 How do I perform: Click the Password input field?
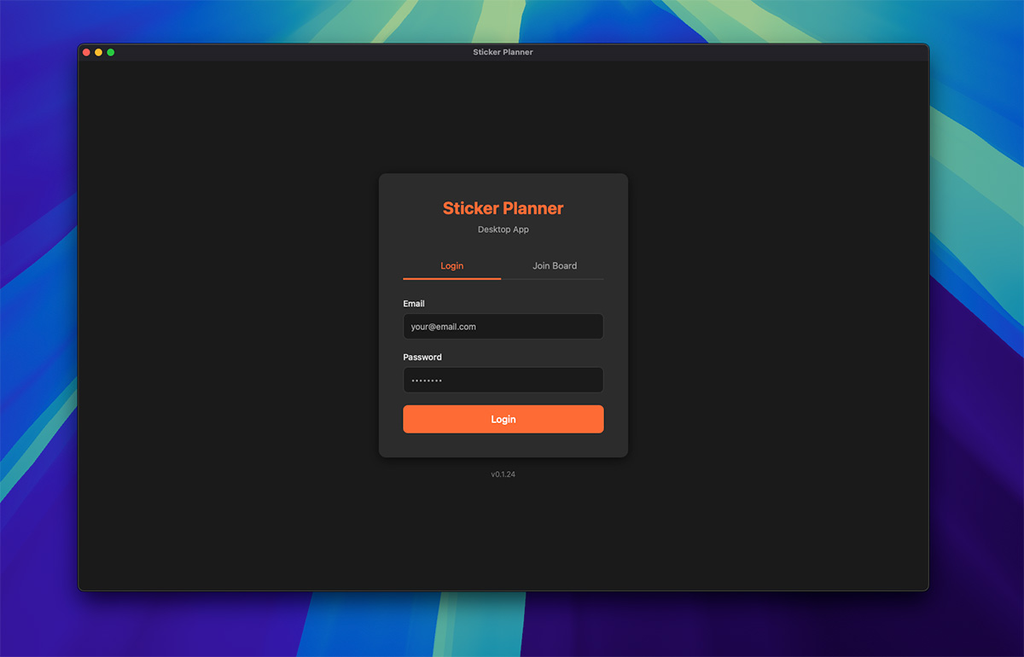pyautogui.click(x=503, y=380)
